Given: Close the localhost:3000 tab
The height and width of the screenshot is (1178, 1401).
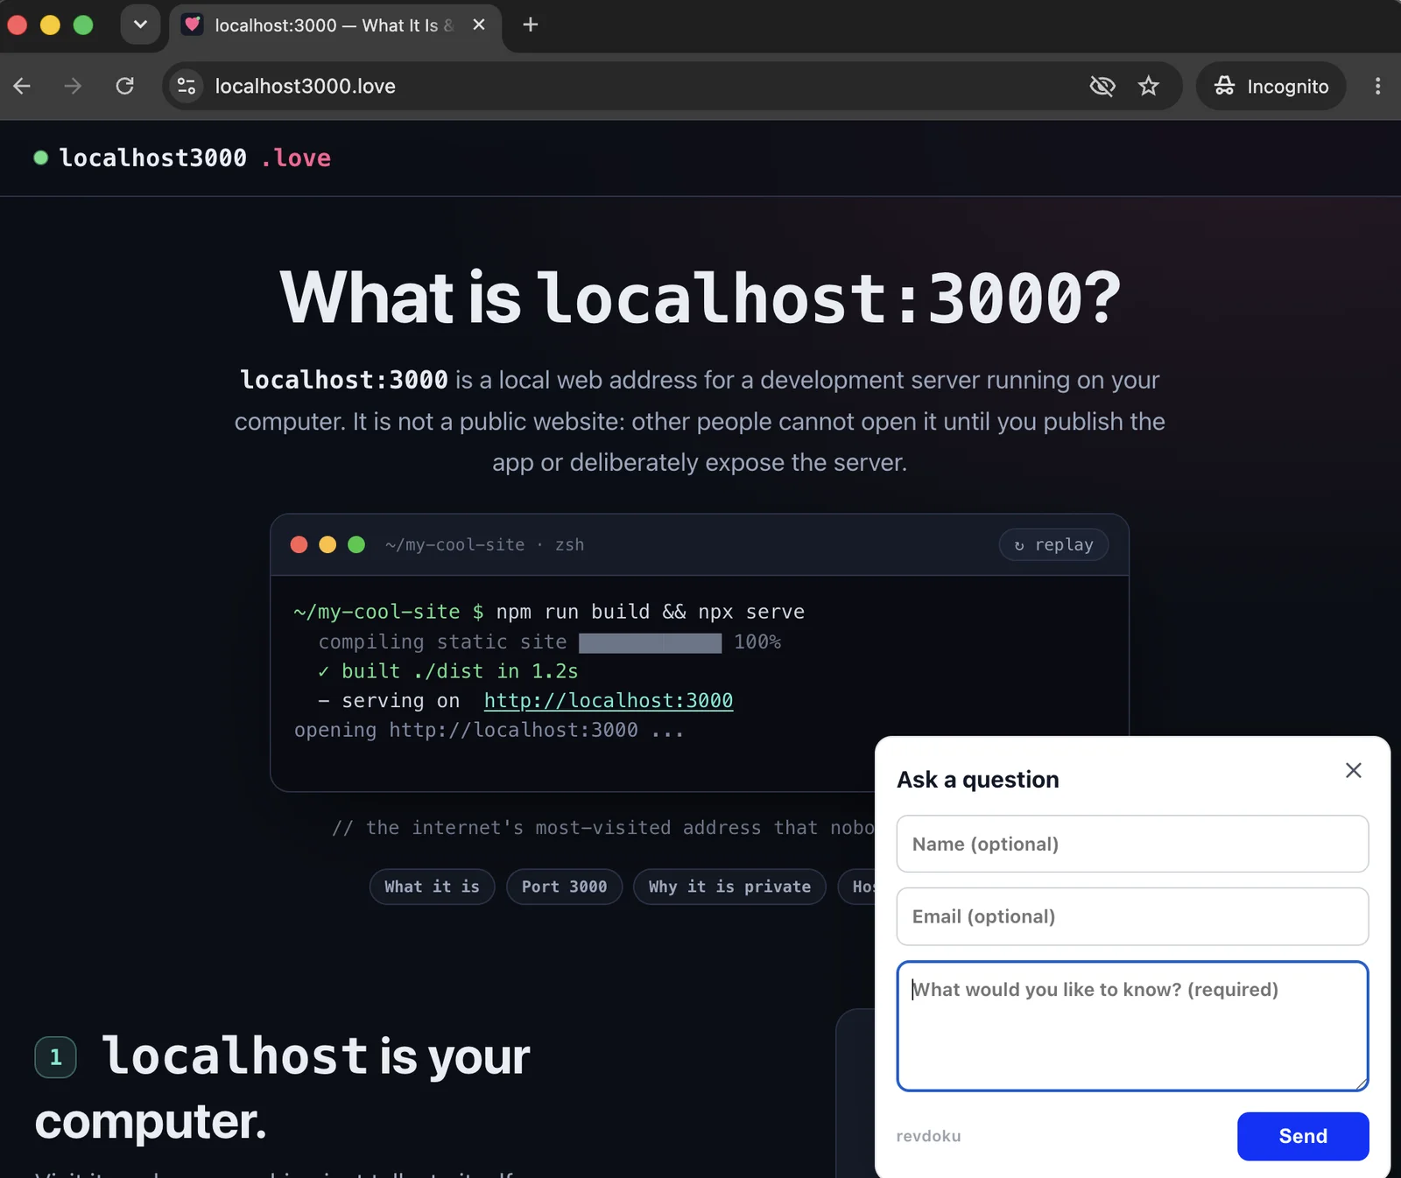Looking at the screenshot, I should pyautogui.click(x=479, y=25).
